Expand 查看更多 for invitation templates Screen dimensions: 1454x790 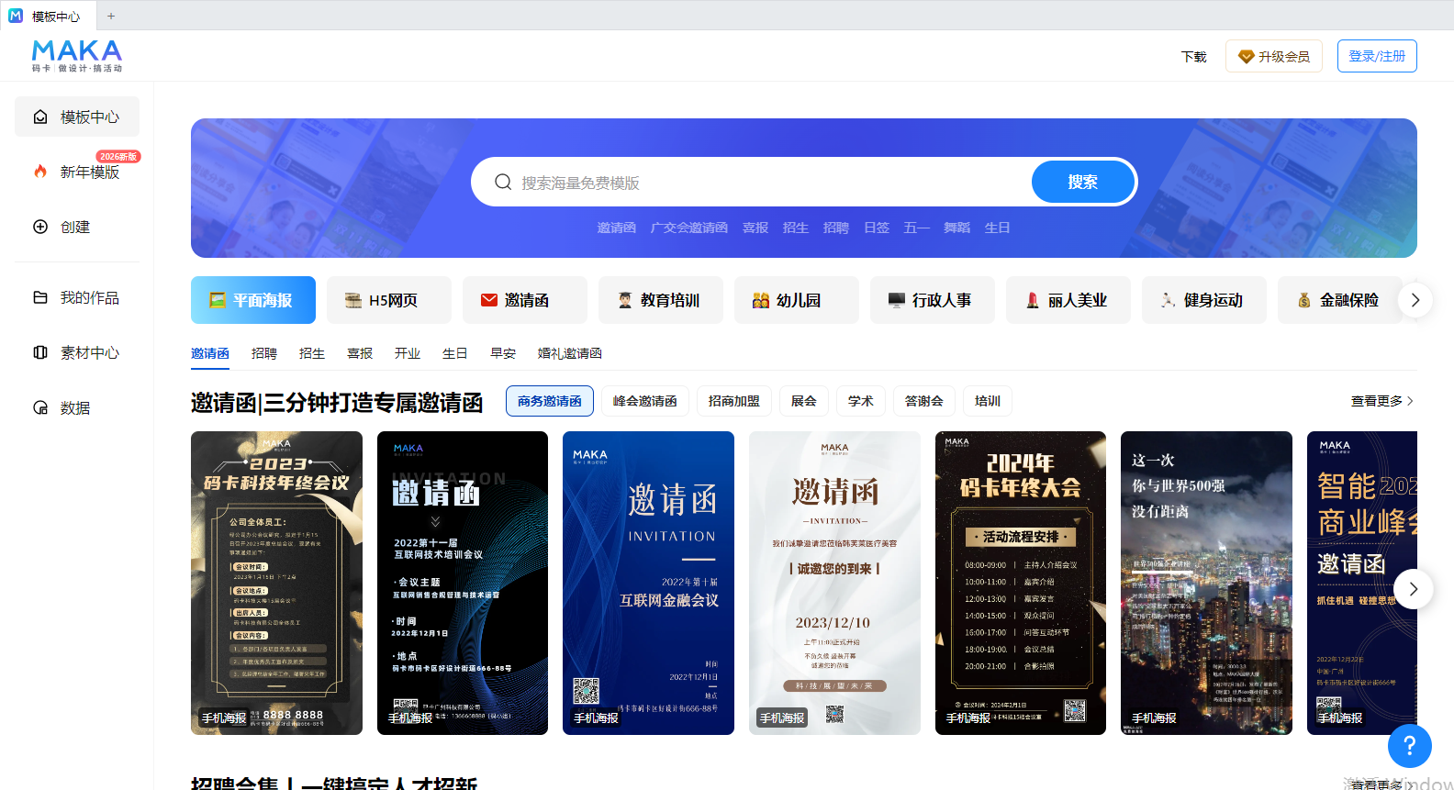pyautogui.click(x=1381, y=401)
